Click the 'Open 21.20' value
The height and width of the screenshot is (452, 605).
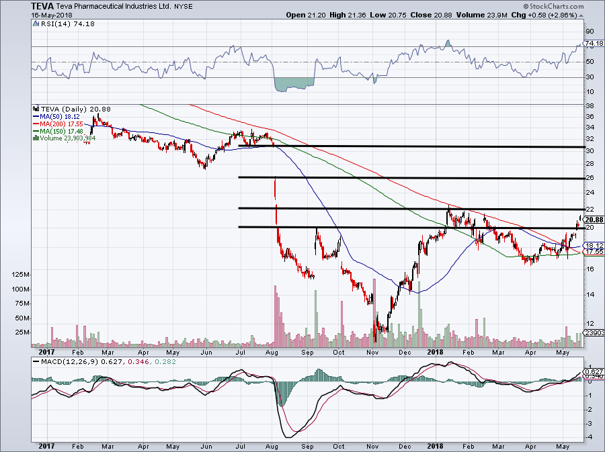click(306, 15)
